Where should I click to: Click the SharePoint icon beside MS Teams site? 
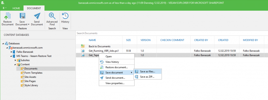(x=14, y=56)
